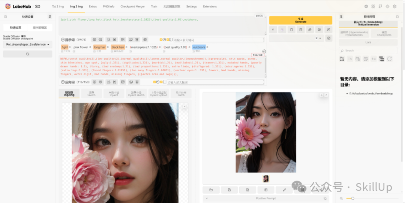Select the output gallery thumbnail
Image resolution: width=405 pixels, height=203 pixels.
(266, 179)
